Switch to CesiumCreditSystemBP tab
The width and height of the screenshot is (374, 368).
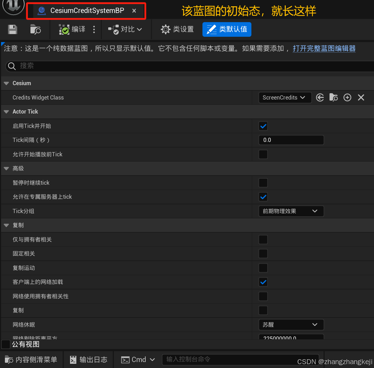pos(81,11)
